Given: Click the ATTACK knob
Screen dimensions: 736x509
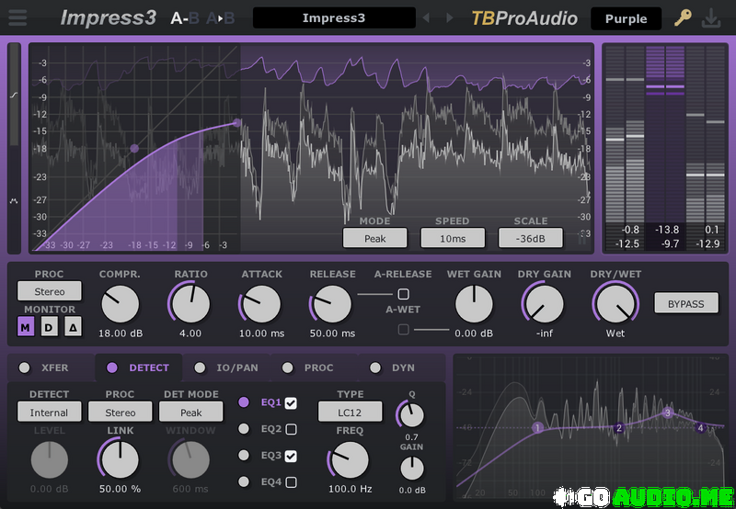Looking at the screenshot, I should [261, 304].
